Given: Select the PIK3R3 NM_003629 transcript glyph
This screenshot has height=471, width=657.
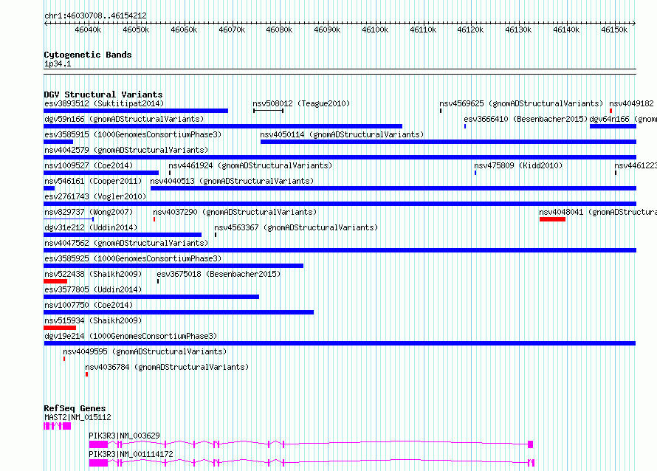Looking at the screenshot, I should [x=311, y=444].
